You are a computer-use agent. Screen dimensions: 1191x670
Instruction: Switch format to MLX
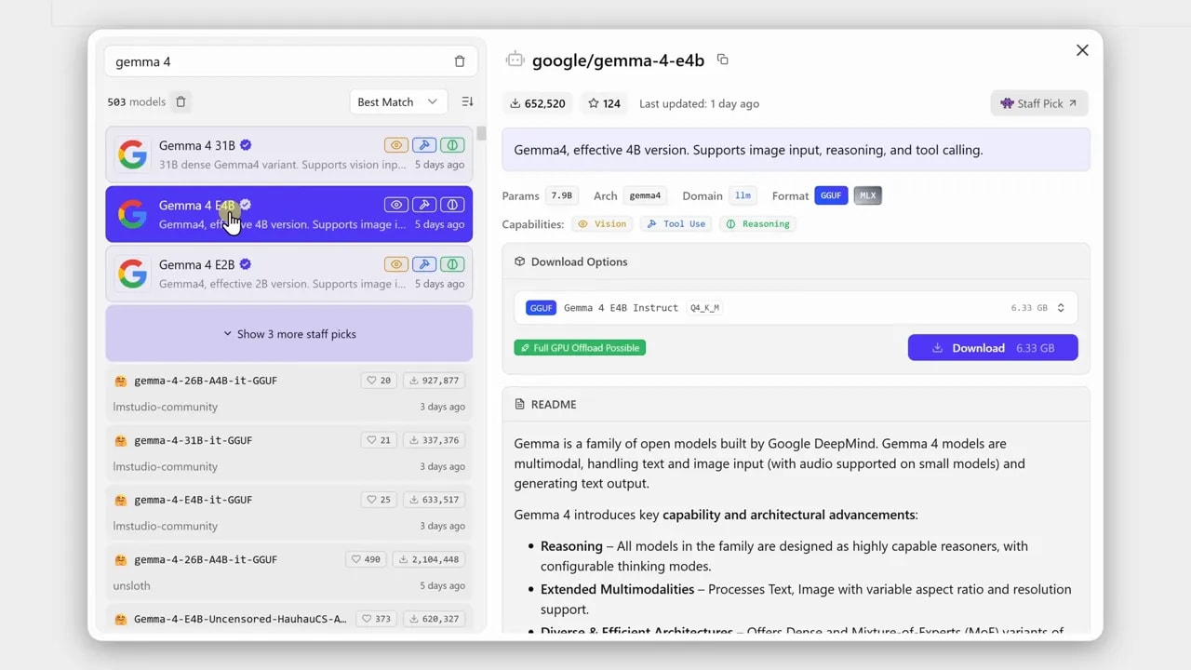(867, 195)
